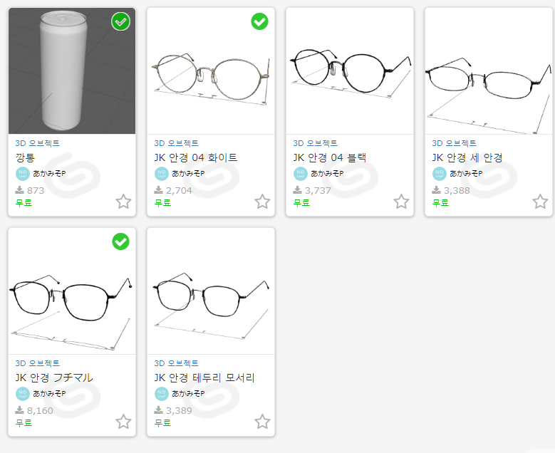
Task: Open the 3D 오브젝트 category above 깡통
Action: (38, 143)
